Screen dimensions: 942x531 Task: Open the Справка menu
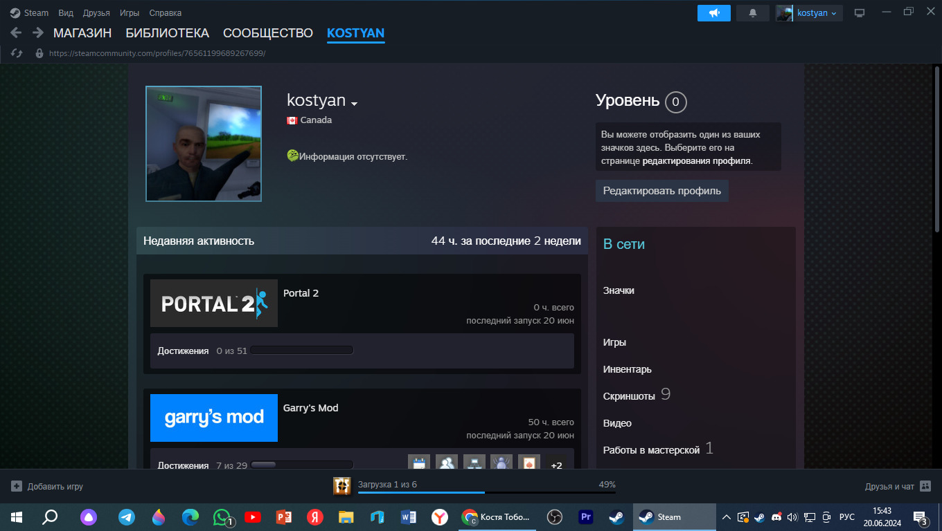tap(166, 13)
